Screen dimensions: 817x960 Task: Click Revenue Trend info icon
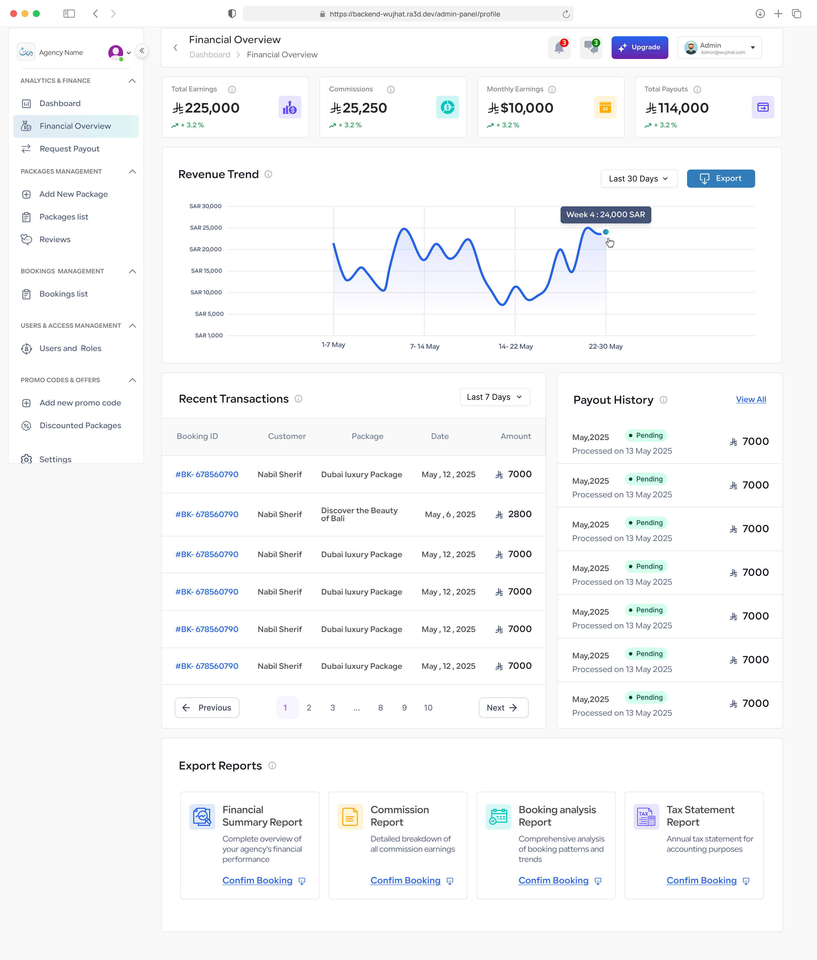(x=269, y=174)
